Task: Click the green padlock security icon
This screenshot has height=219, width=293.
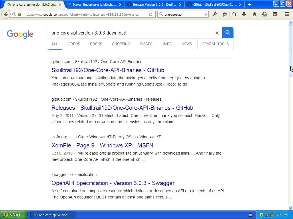Action: (19, 14)
